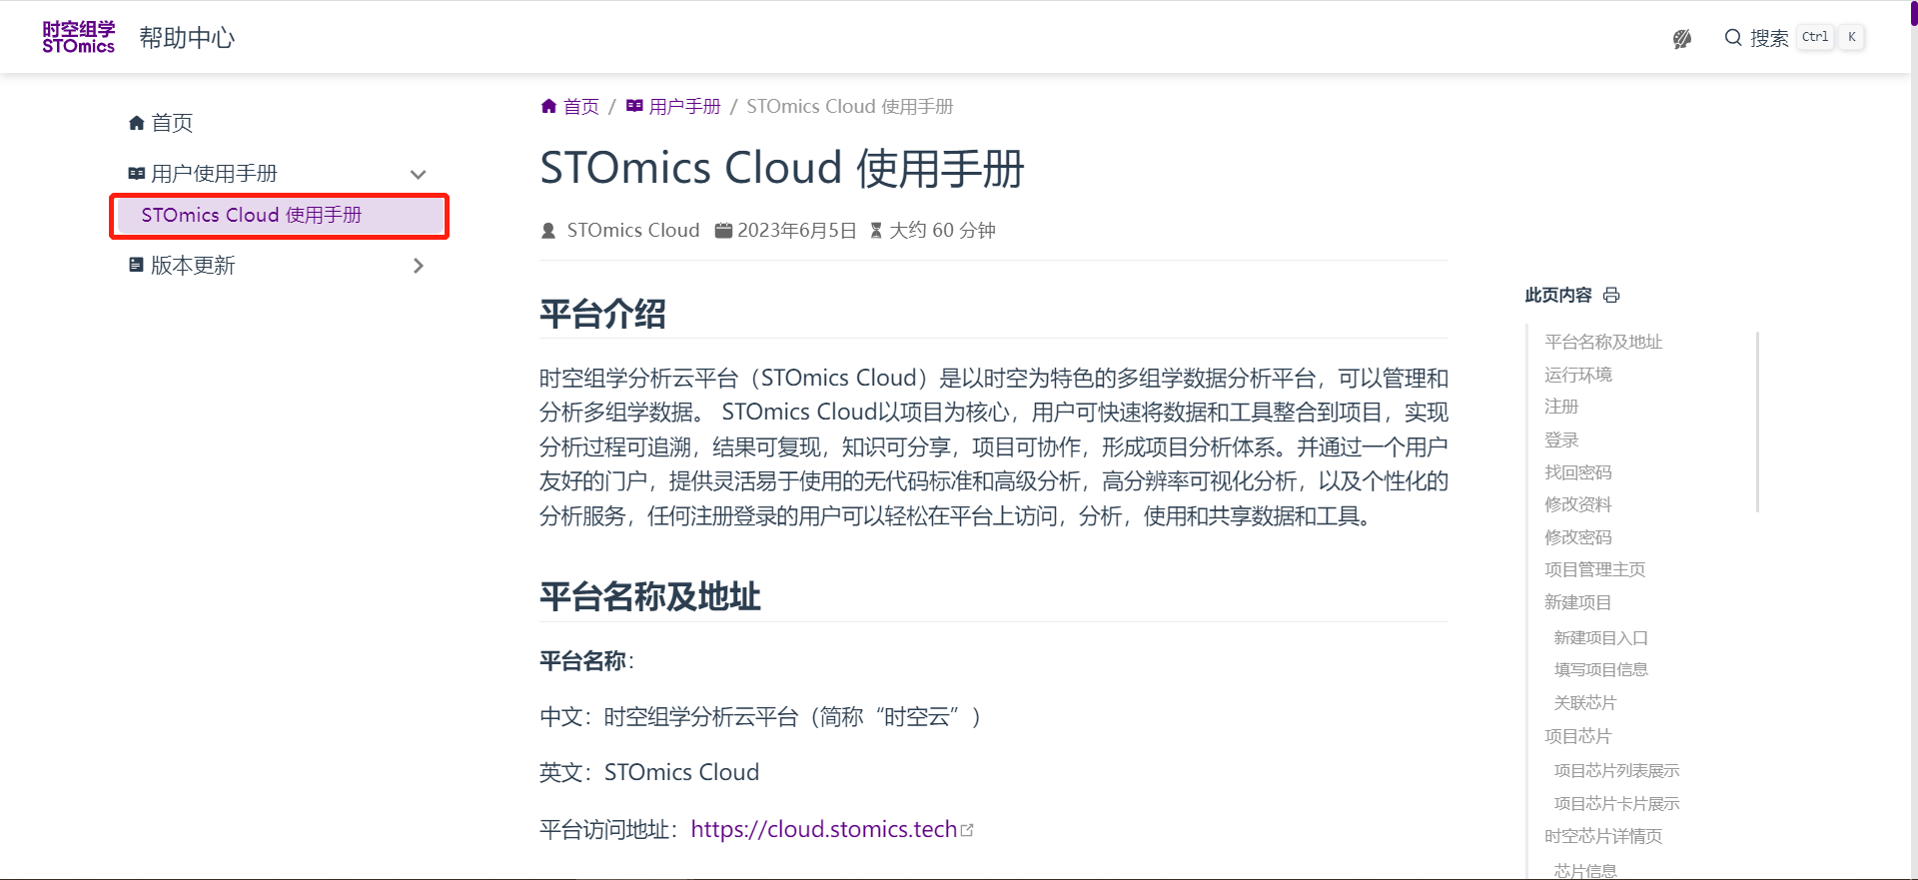The width and height of the screenshot is (1918, 880).
Task: Jump to 登录 in page contents
Action: click(1561, 440)
